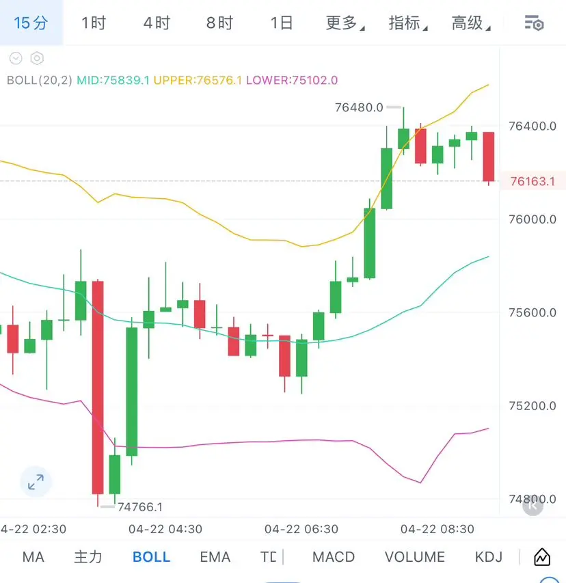The width and height of the screenshot is (566, 583).
Task: Switch to the 8时 timeframe
Action: click(x=219, y=23)
